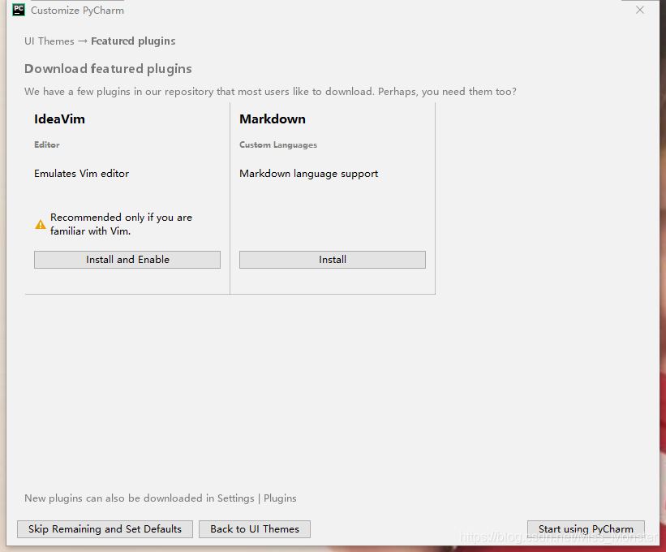Select the IdeaVim plugin title

59,119
